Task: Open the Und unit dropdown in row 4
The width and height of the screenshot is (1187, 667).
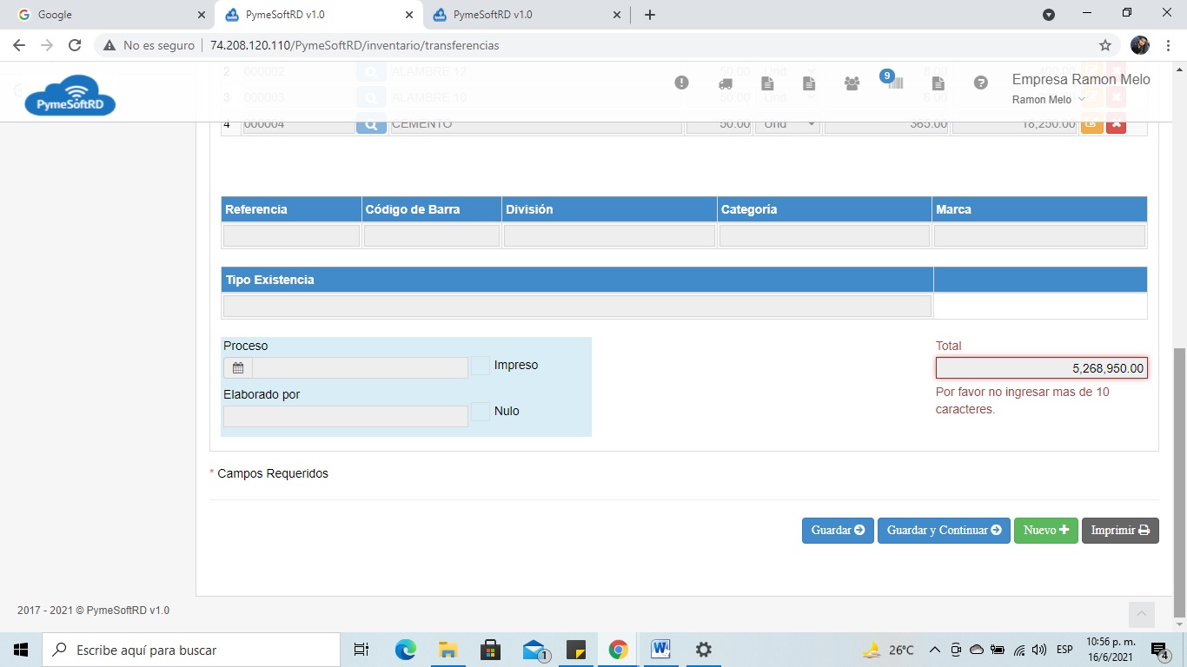Action: (787, 124)
